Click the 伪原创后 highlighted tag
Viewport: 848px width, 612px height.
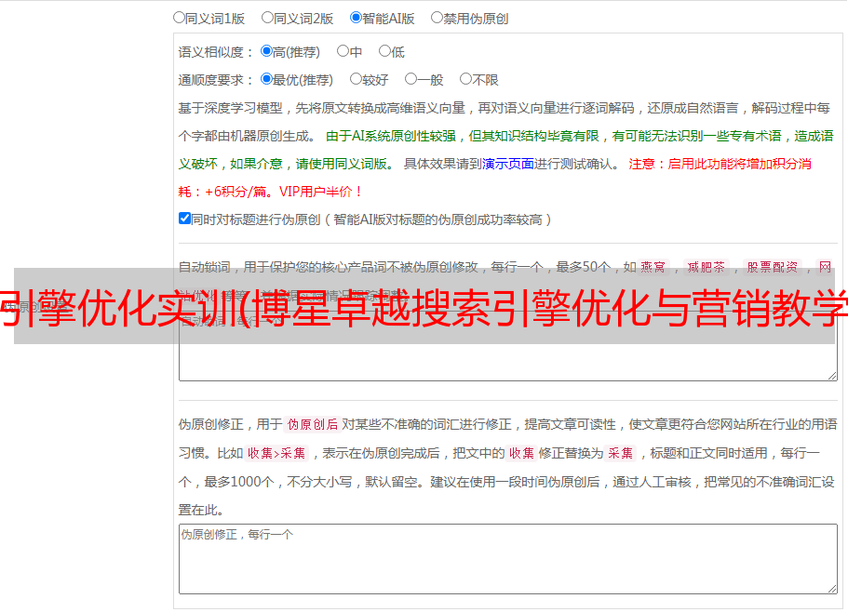pos(313,424)
